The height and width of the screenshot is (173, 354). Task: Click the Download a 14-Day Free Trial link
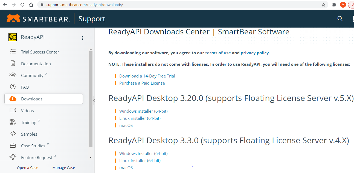[x=147, y=76]
